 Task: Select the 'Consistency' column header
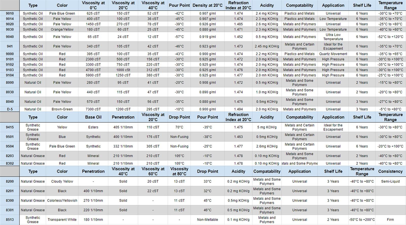coord(390,171)
